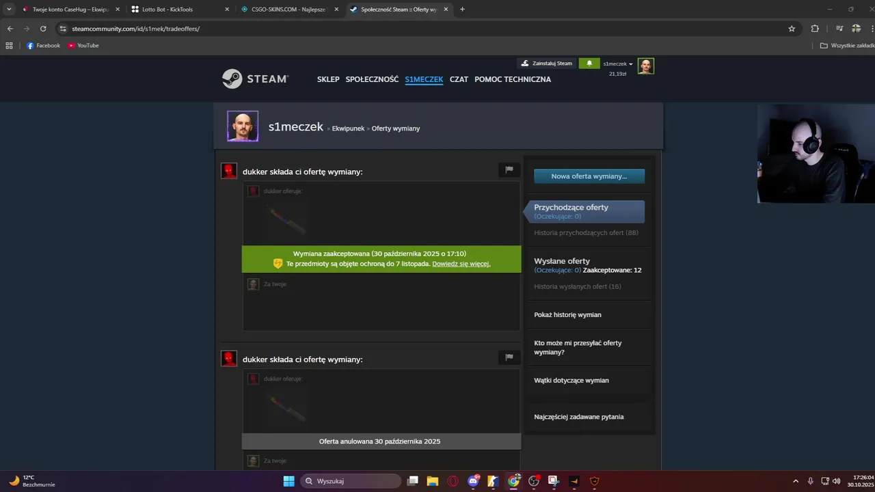
Task: Open Opera browser from the taskbar
Action: point(453,481)
